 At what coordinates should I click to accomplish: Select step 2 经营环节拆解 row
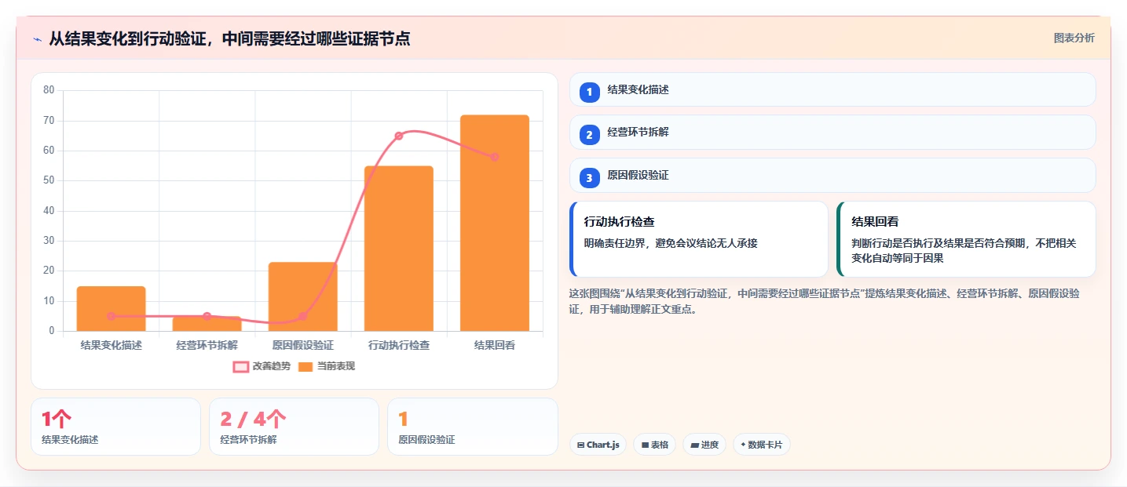(x=832, y=133)
